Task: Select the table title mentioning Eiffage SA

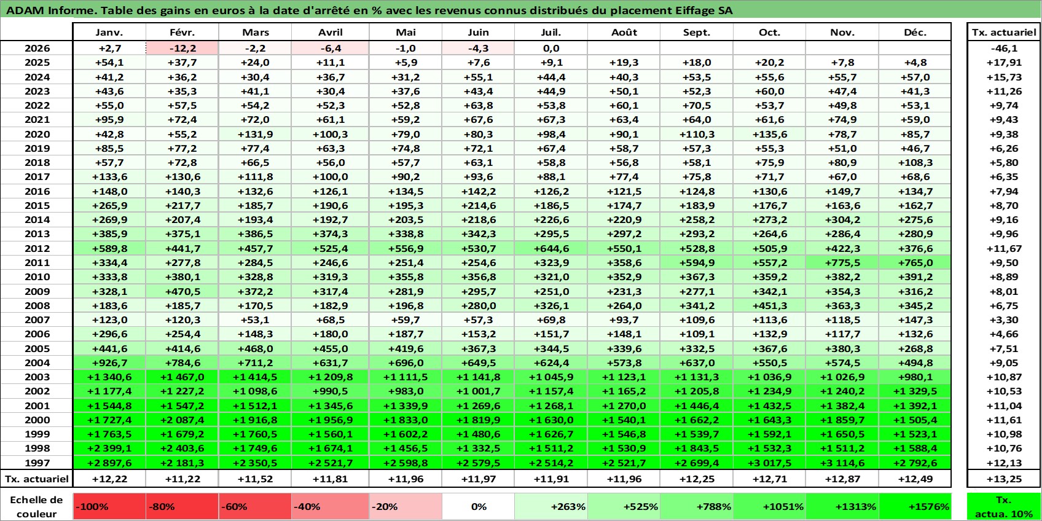Action: pos(369,10)
